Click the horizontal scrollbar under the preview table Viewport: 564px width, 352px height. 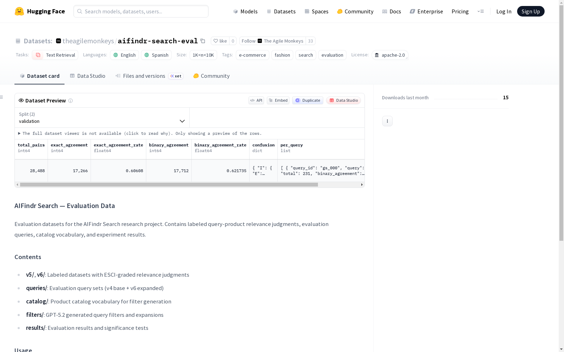[x=169, y=184]
